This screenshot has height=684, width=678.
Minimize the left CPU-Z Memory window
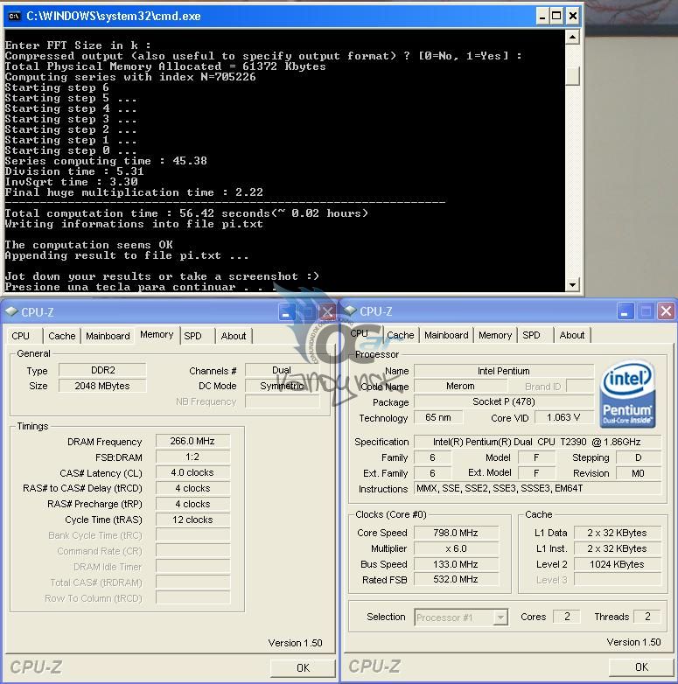click(286, 312)
